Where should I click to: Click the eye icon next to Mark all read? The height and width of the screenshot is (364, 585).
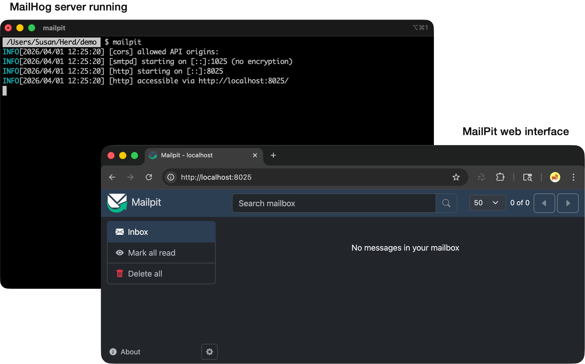click(120, 253)
